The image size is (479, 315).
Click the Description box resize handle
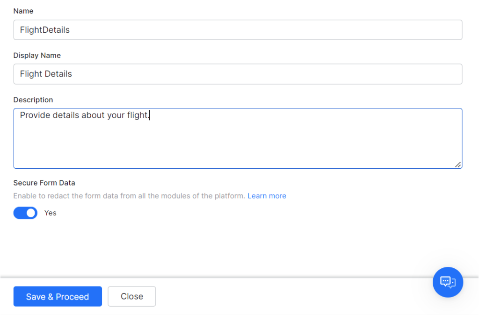(457, 165)
